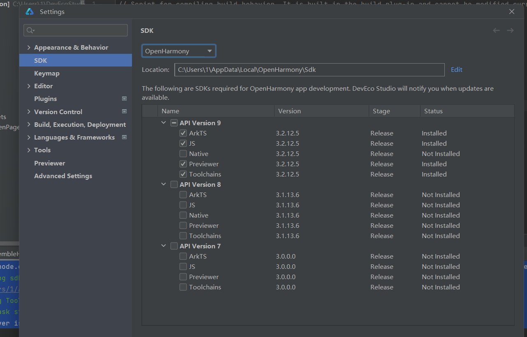Image resolution: width=527 pixels, height=337 pixels.
Task: Uncheck Toolchains under API Version 9
Action: 183,174
